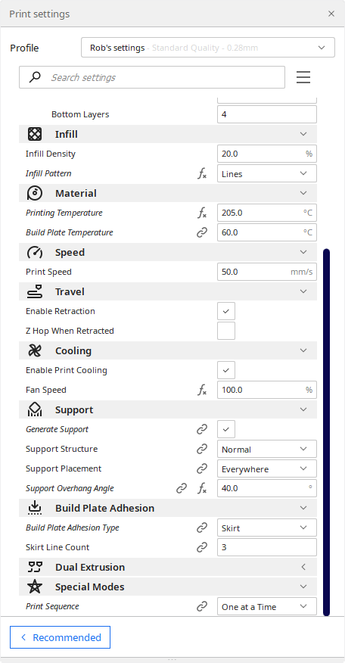Toggle the Enable Retraction checkbox
Image resolution: width=345 pixels, height=663 pixels.
tap(226, 311)
